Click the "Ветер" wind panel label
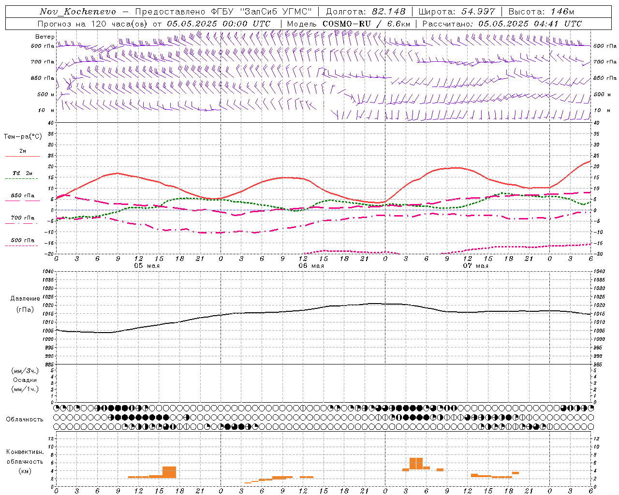Image resolution: width=619 pixels, height=495 pixels. tap(45, 37)
